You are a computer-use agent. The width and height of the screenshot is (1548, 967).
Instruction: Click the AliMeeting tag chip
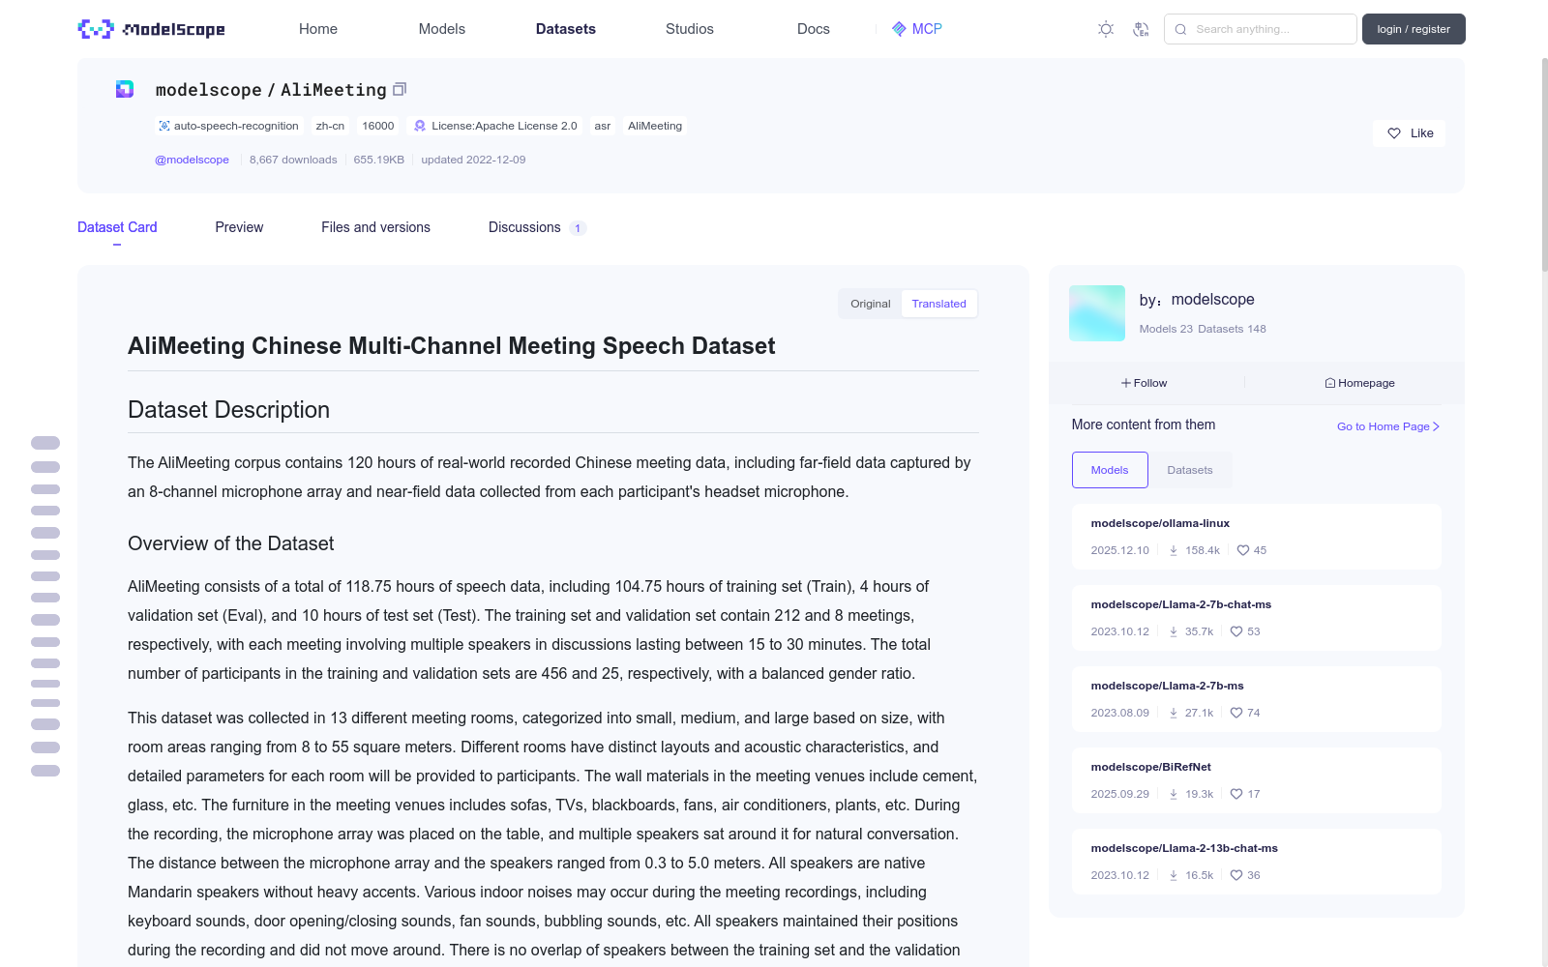(655, 126)
